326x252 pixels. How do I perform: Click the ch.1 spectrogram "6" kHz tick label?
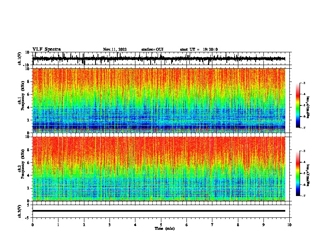(x=28, y=94)
